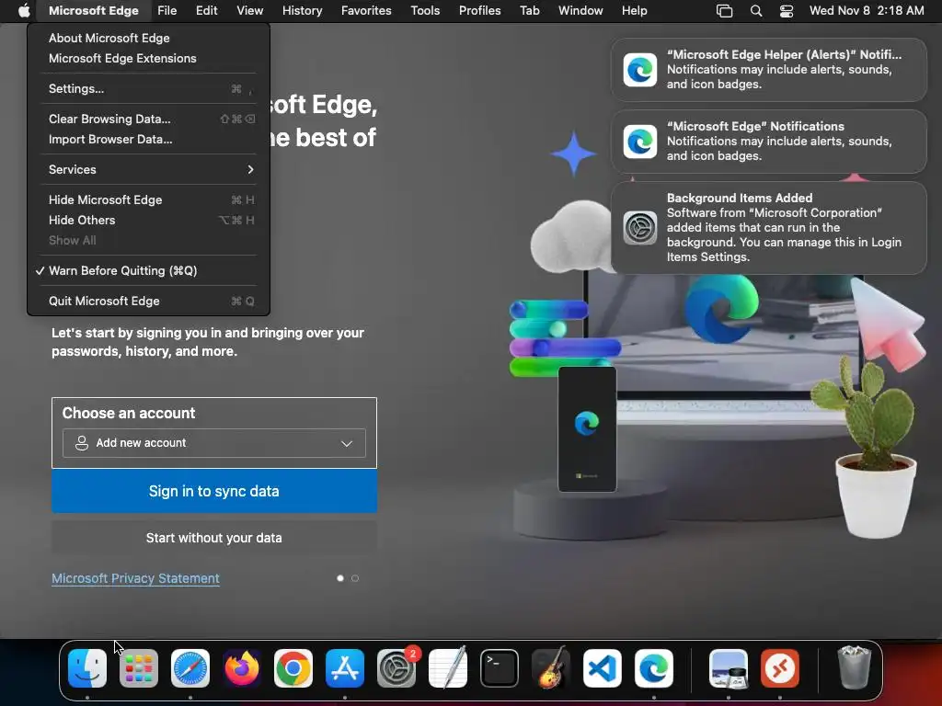Open Control Center in menu bar
This screenshot has height=706, width=942.
pyautogui.click(x=787, y=11)
